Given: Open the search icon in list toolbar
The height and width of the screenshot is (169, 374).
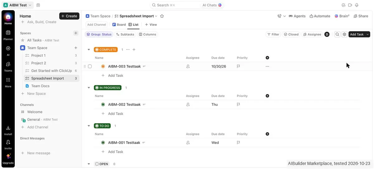Looking at the screenshot, I should click(x=337, y=34).
